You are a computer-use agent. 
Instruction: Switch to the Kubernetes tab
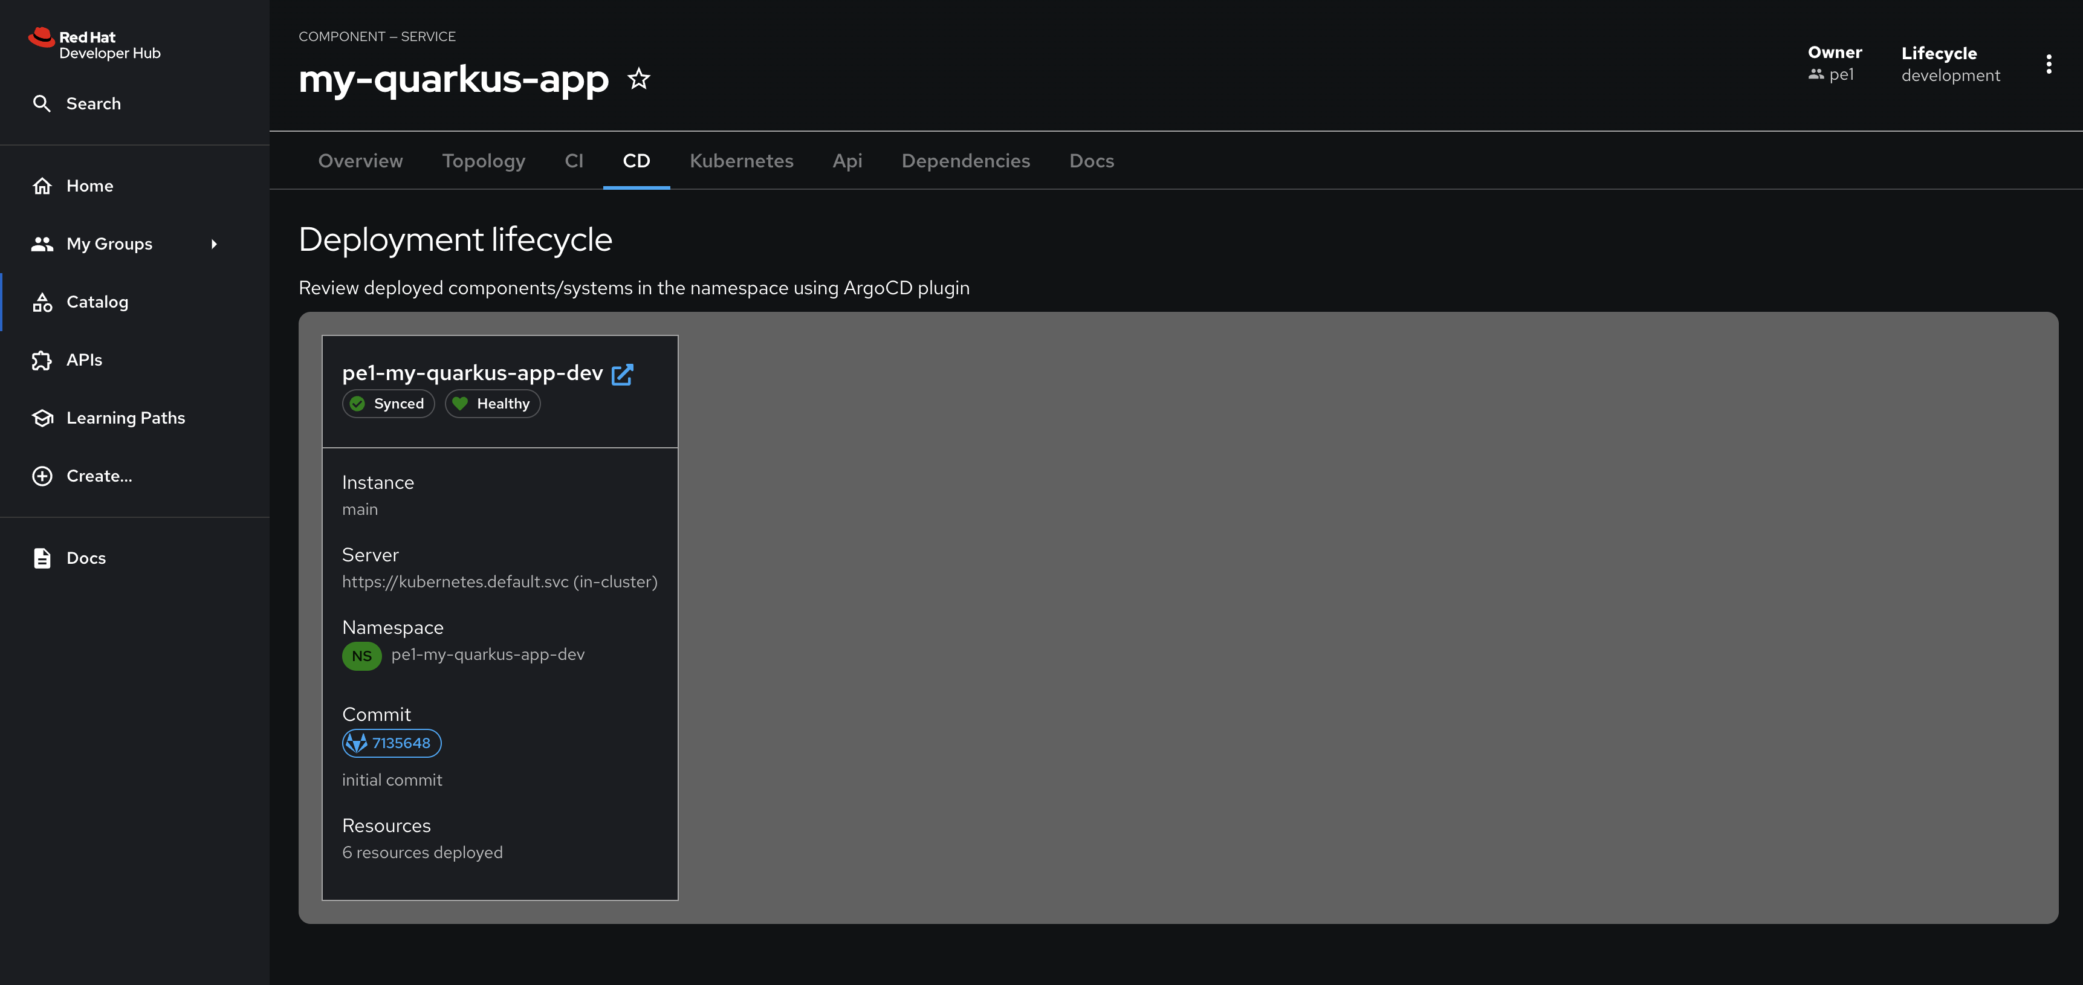(x=742, y=160)
